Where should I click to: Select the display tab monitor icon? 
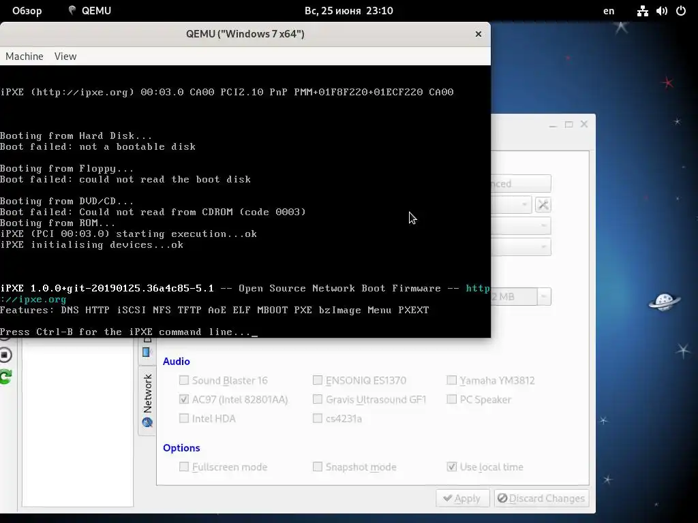(147, 352)
